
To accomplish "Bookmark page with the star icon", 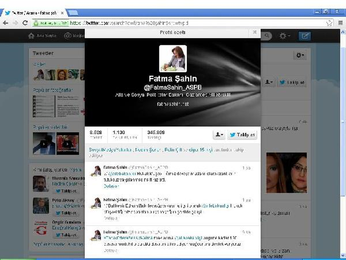I will (329, 23).
